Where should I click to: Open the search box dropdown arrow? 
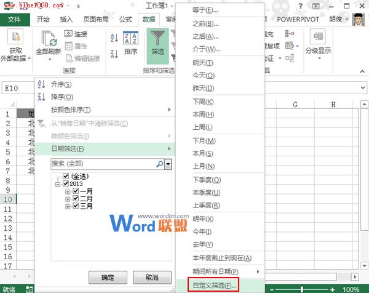[x=168, y=164]
